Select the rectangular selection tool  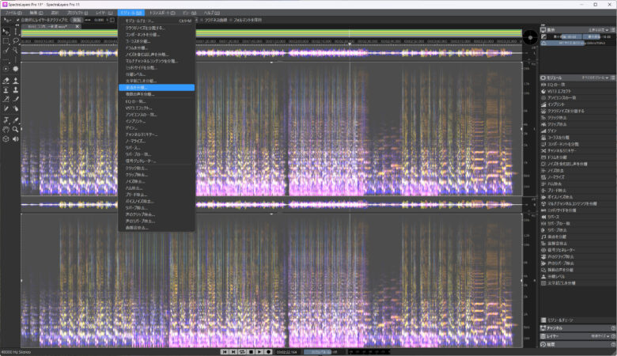(x=6, y=40)
